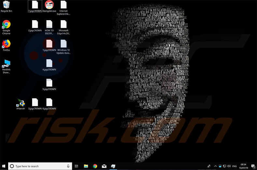Open the People tray icon
The height and width of the screenshot is (170, 257).
click(209, 166)
